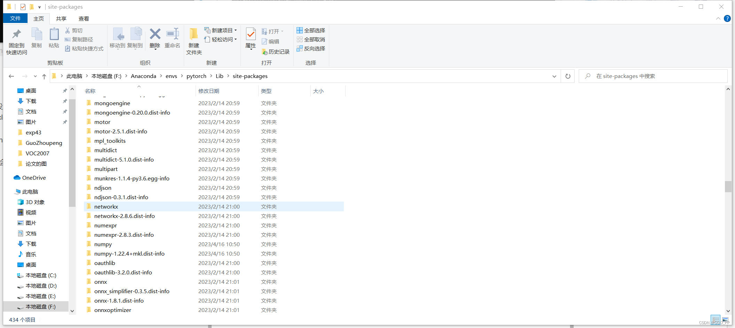Click Paste shortcut (粘贴快捷方式)

(x=84, y=48)
